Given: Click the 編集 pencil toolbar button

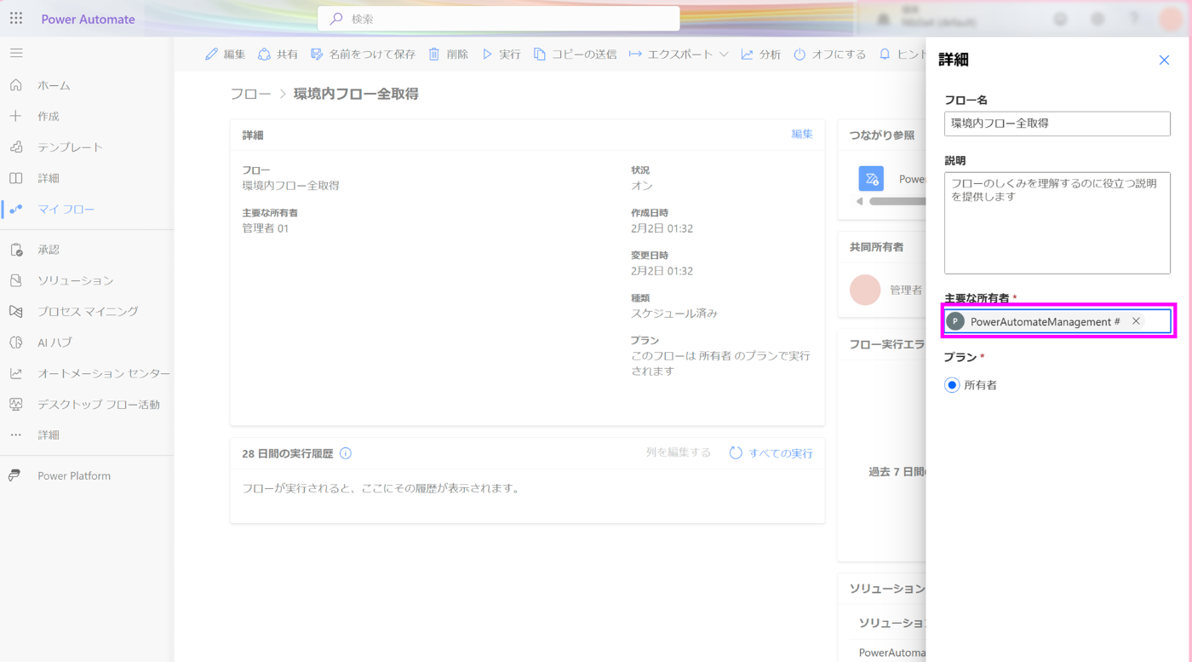Looking at the screenshot, I should pyautogui.click(x=225, y=54).
